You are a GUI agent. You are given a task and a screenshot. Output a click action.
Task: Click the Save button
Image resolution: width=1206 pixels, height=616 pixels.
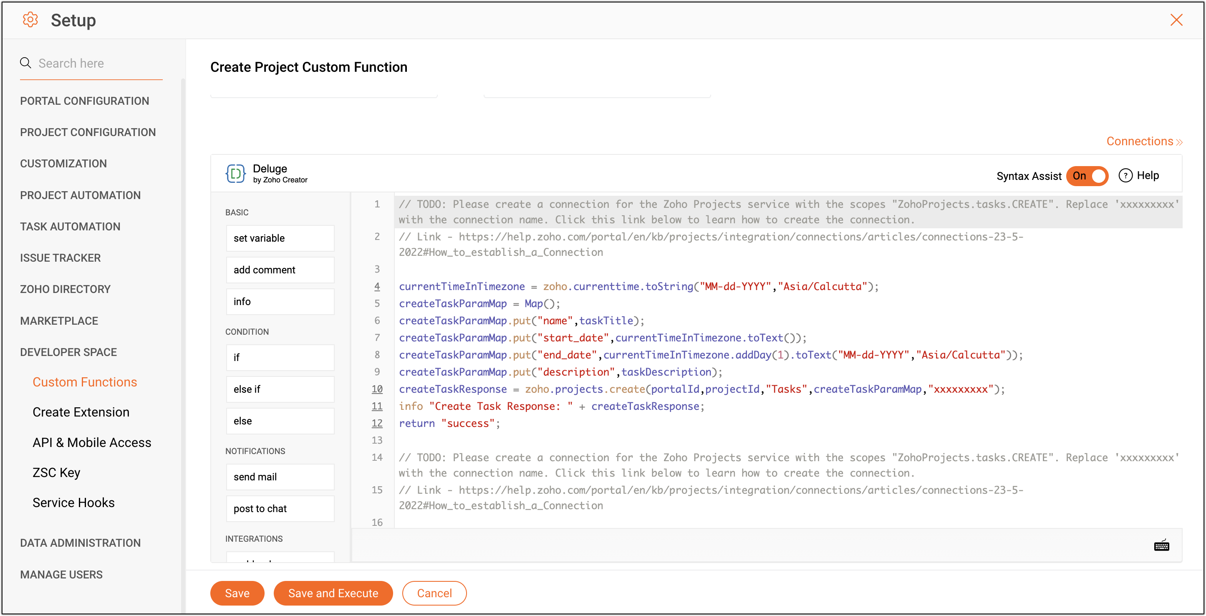237,593
